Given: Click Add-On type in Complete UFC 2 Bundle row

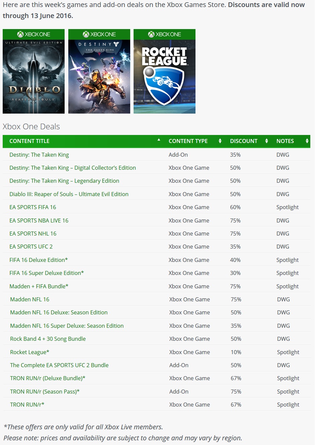Looking at the screenshot, I should [179, 365].
